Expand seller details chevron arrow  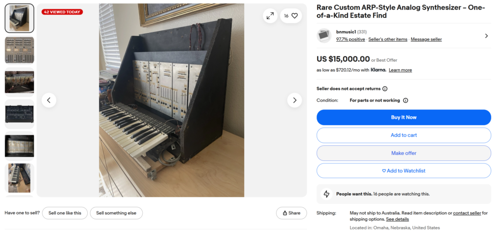[486, 36]
